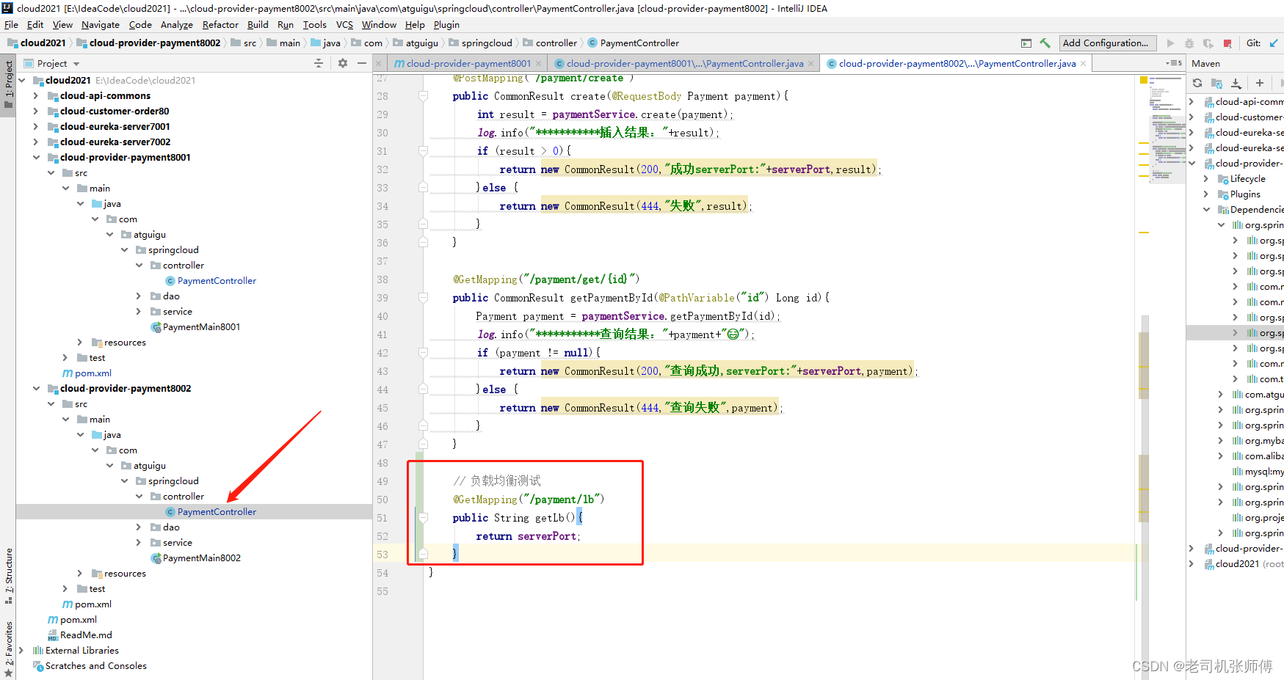Open the File menu
Screen dimensions: 1284x680
coord(11,25)
